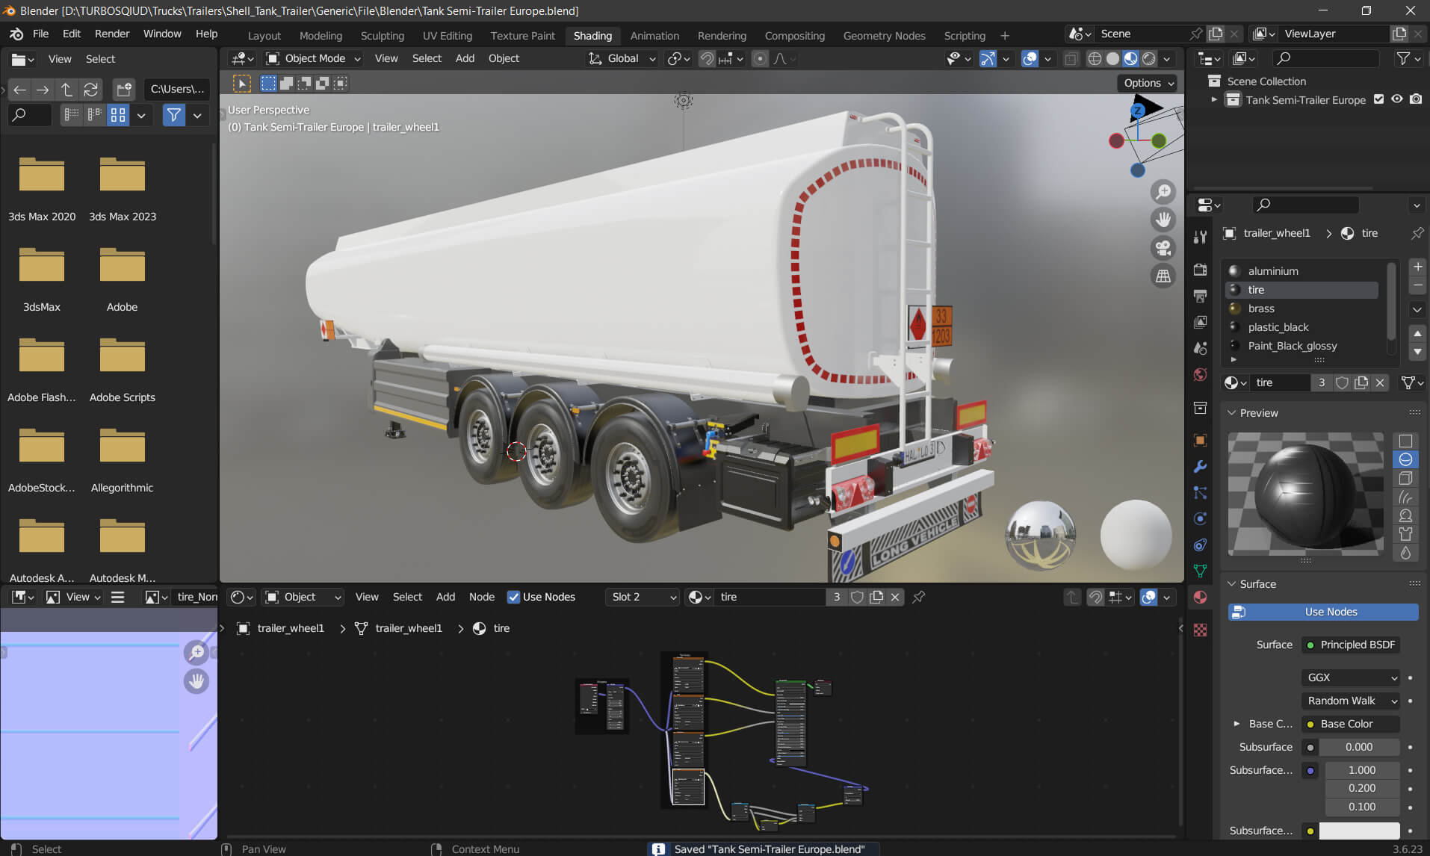1430x856 pixels.
Task: Toggle file browser filter funnel button
Action: tap(174, 115)
